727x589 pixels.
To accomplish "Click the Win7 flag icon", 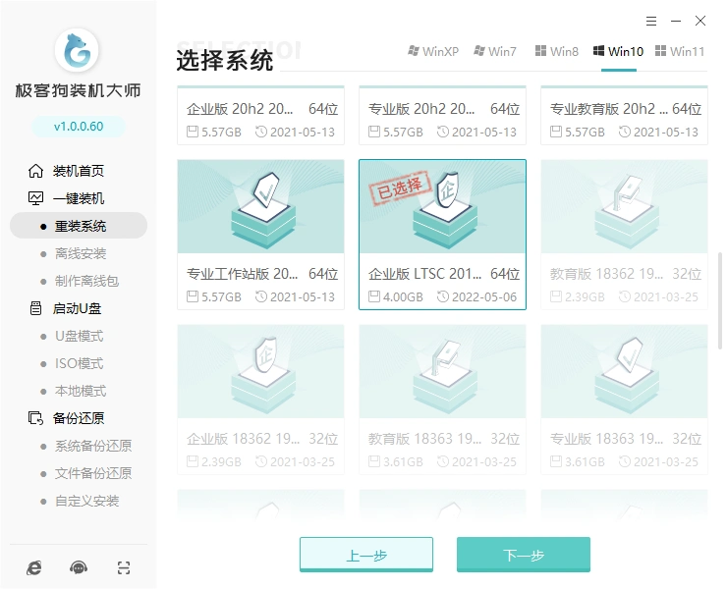I will click(x=479, y=50).
